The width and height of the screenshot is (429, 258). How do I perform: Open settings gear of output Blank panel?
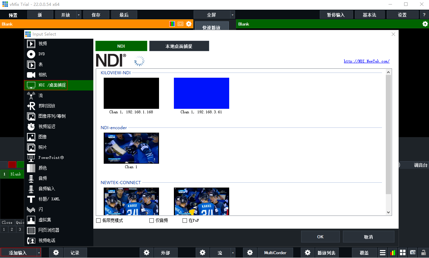tap(425, 24)
